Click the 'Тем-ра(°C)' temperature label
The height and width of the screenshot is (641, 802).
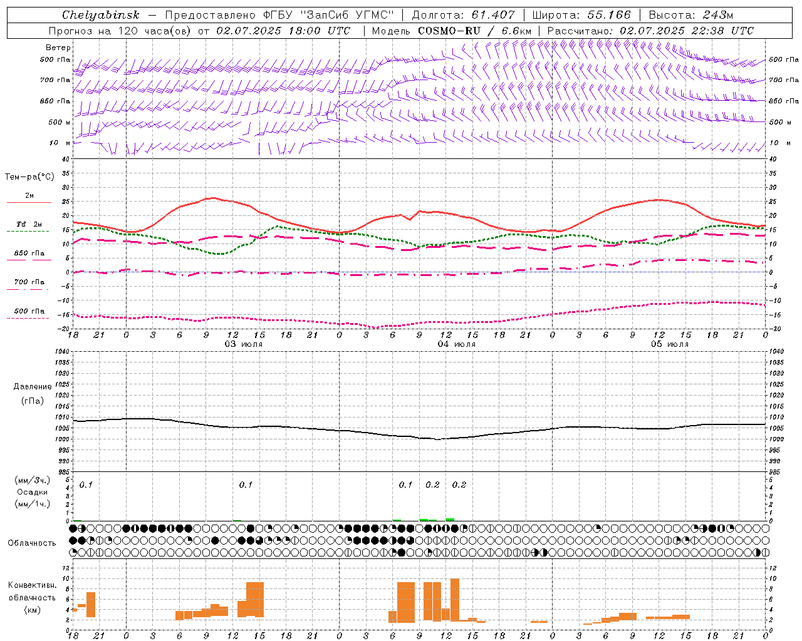point(29,177)
